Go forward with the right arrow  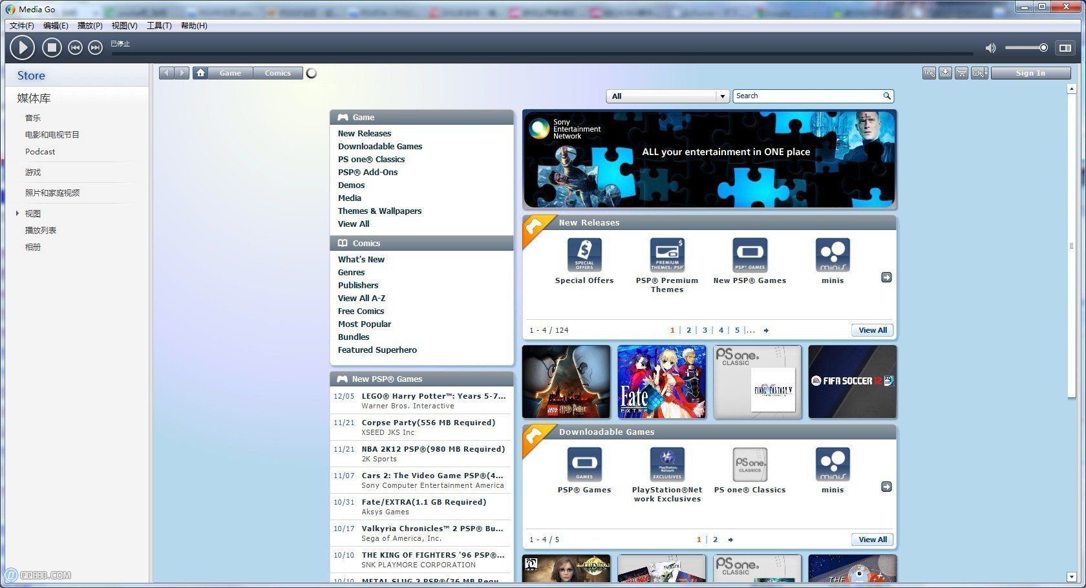click(182, 73)
